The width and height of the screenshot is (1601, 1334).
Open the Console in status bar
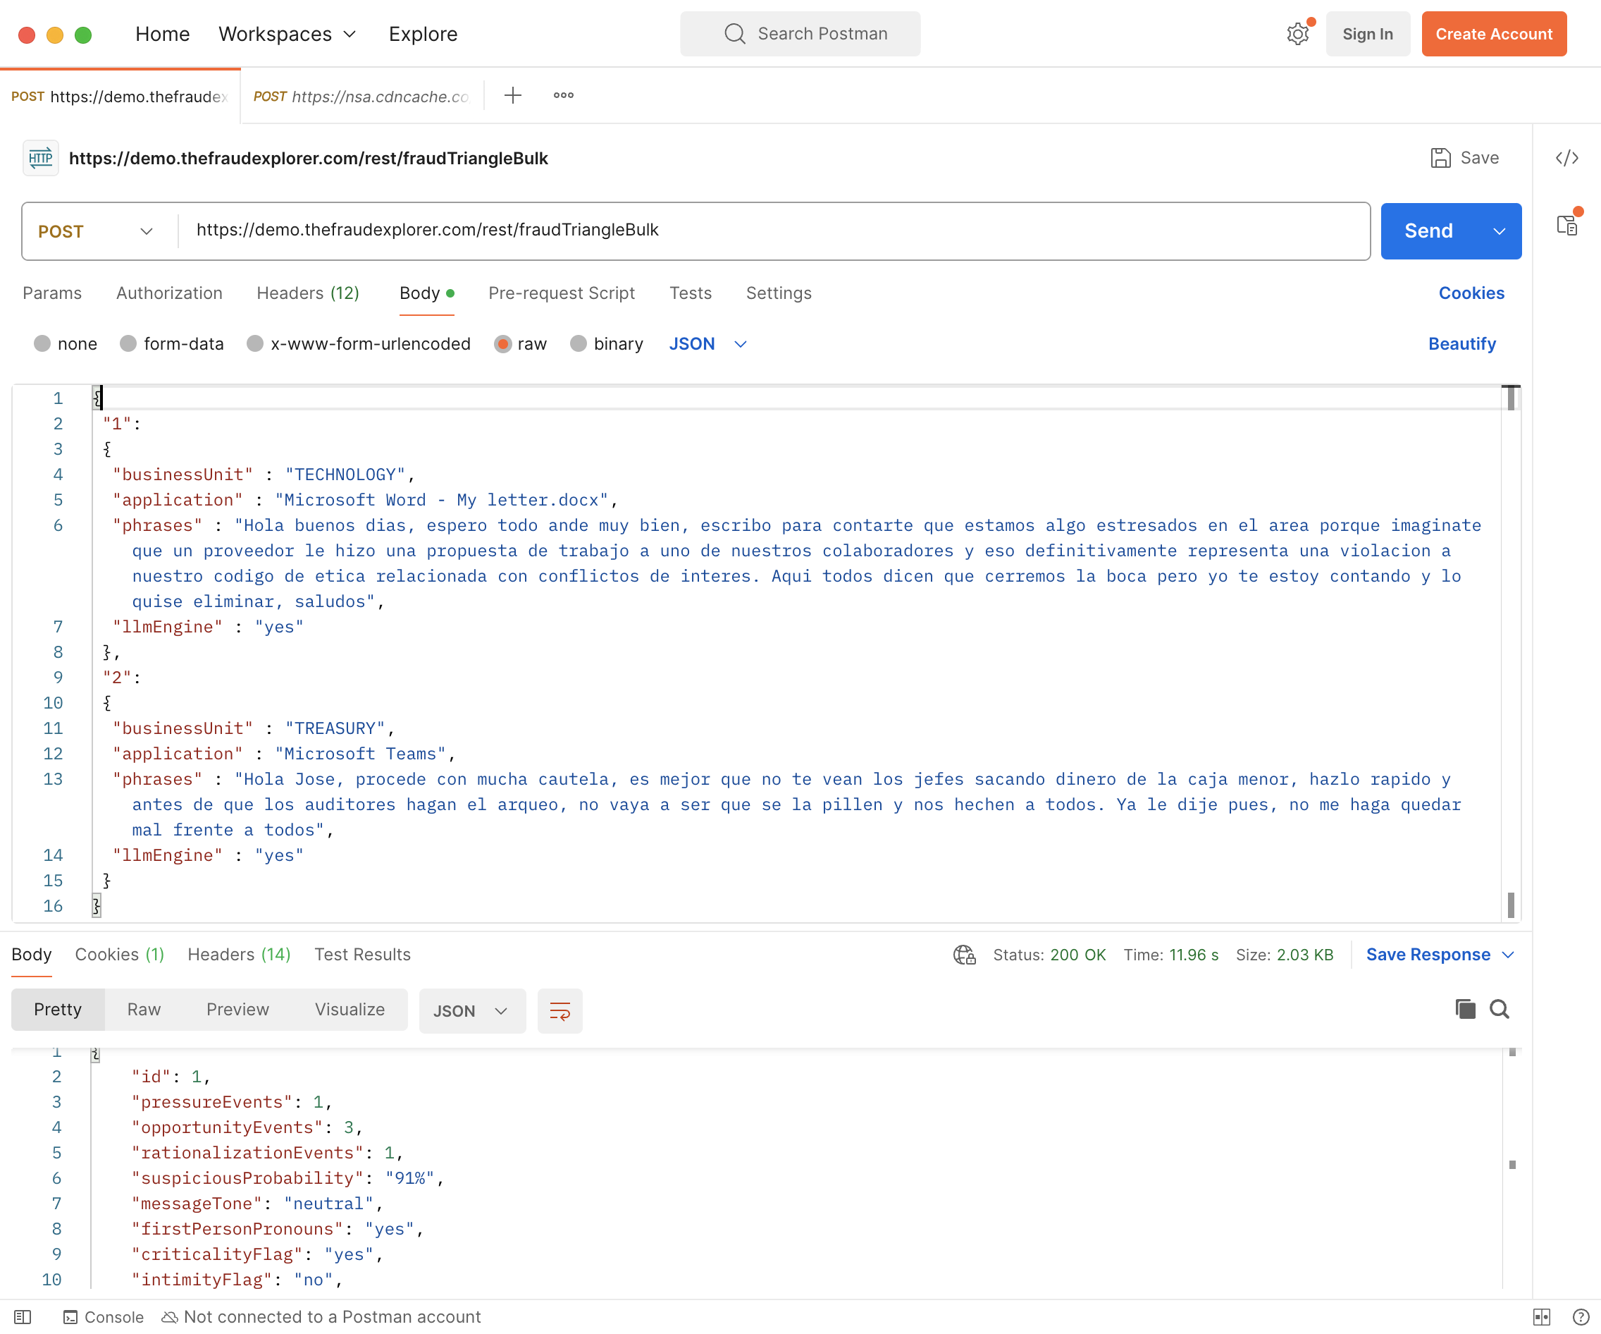104,1316
